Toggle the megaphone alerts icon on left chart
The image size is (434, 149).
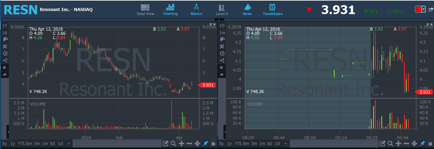(x=5, y=75)
